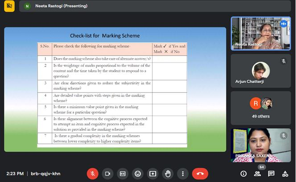Raise your hand in the meeting
Screen dimensions: 296x182
tap(168, 174)
